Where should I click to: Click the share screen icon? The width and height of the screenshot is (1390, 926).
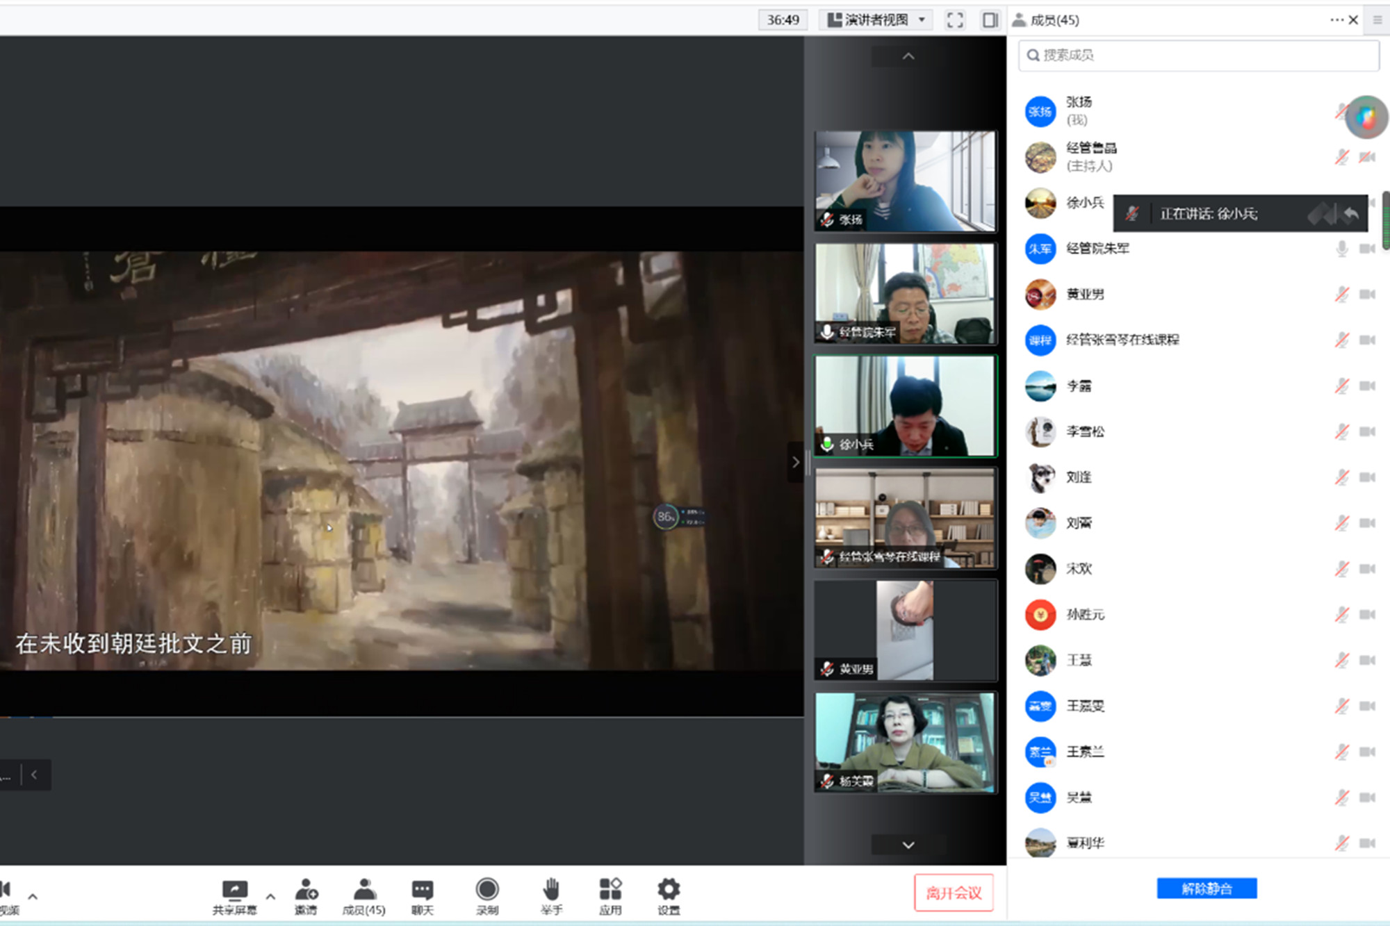click(x=234, y=890)
